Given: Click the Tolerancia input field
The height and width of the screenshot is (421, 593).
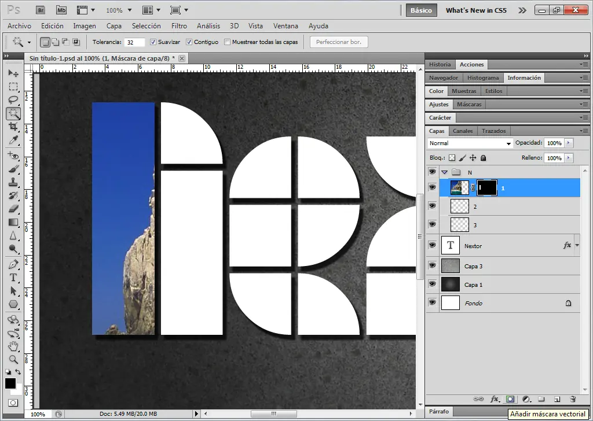Looking at the screenshot, I should [x=134, y=42].
